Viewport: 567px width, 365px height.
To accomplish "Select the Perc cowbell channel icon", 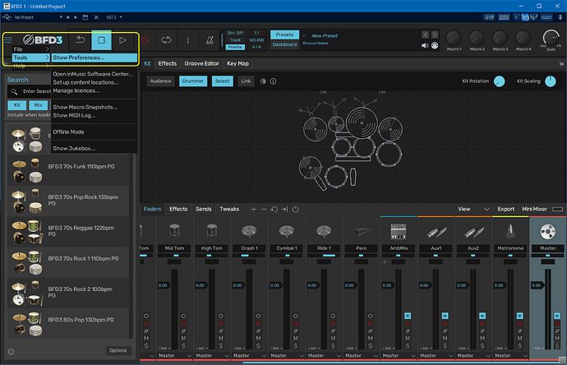I will 362,231.
